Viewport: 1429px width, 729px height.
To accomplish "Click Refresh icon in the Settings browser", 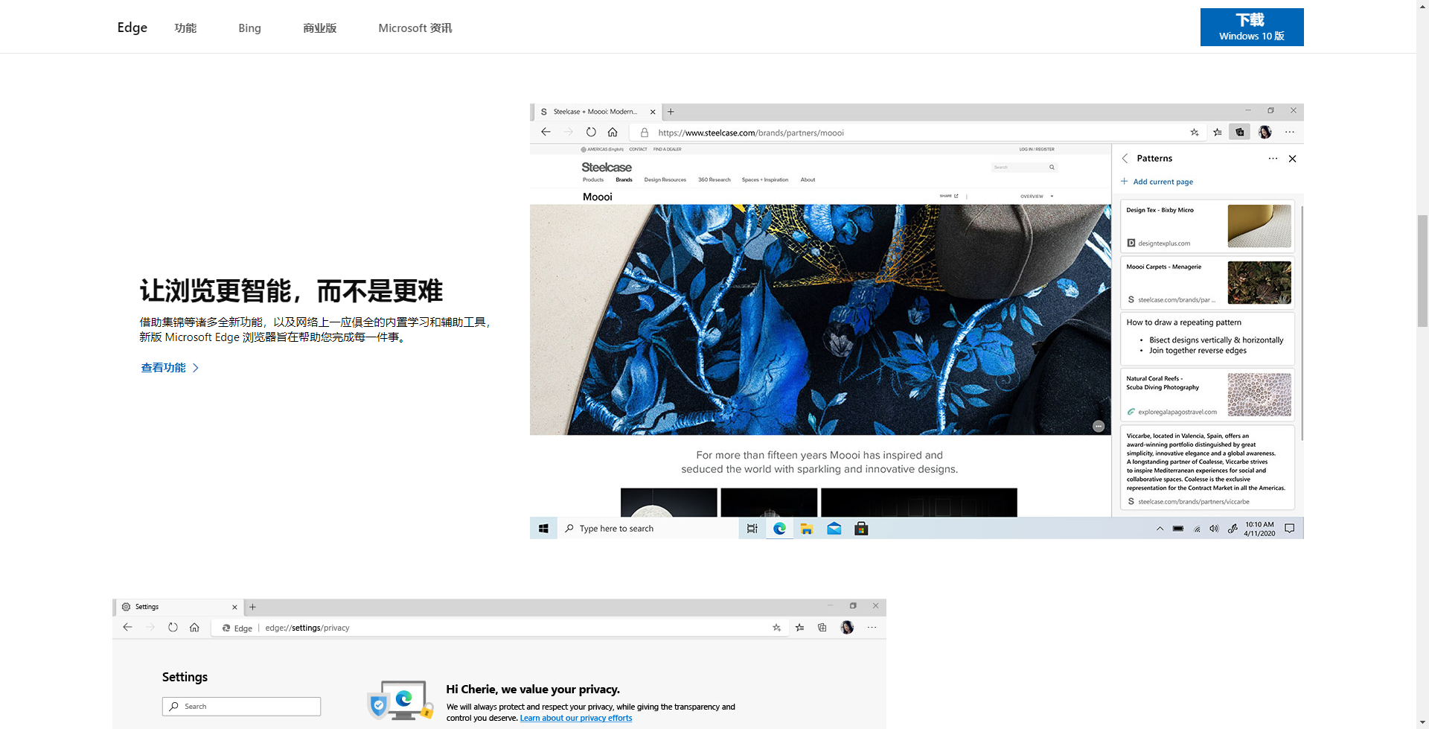I will (173, 627).
